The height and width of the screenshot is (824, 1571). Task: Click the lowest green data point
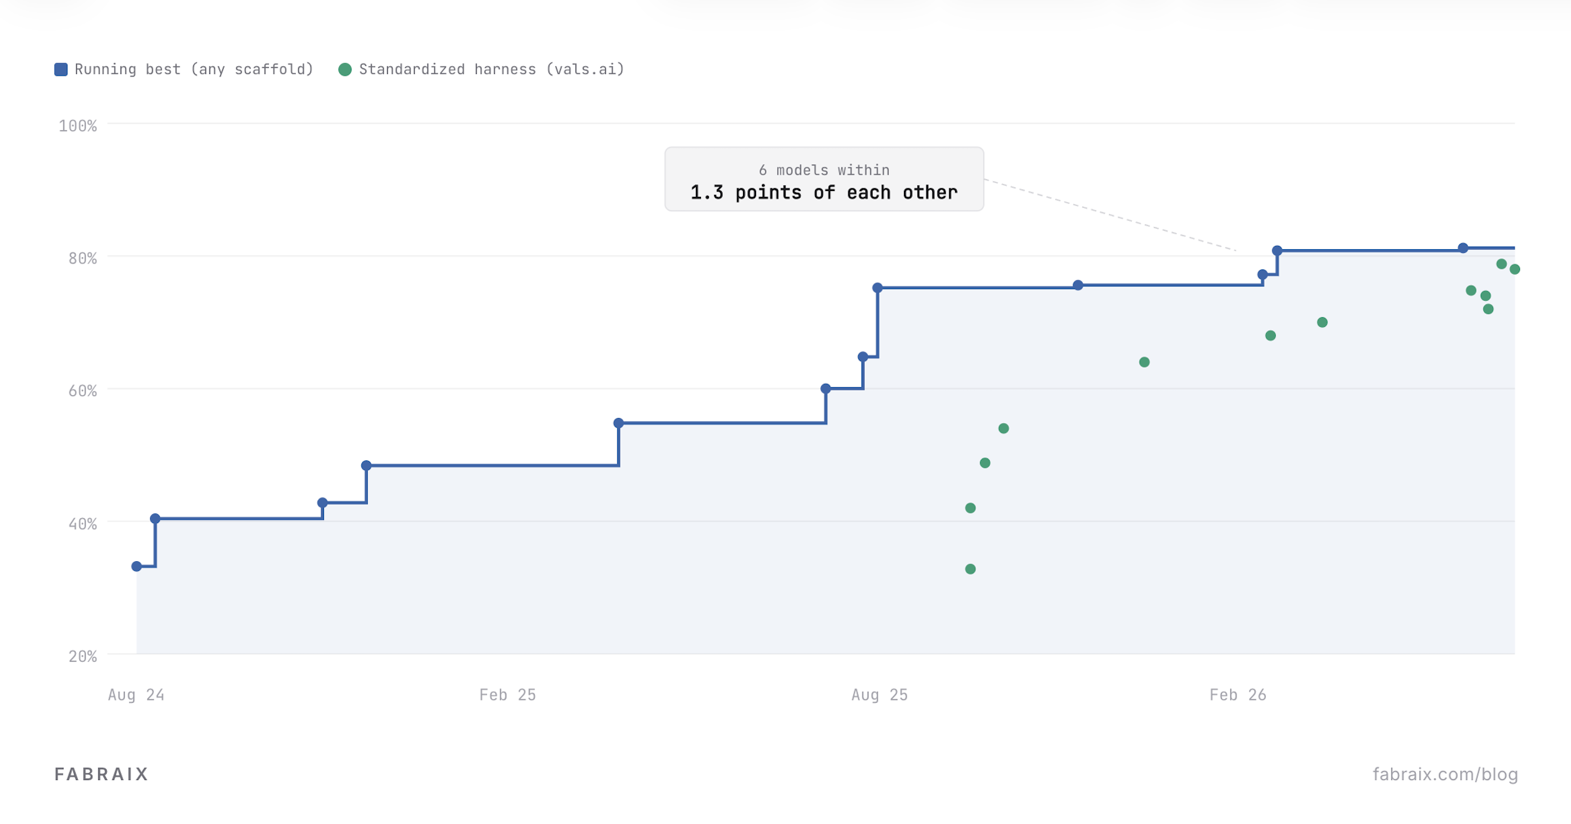970,569
